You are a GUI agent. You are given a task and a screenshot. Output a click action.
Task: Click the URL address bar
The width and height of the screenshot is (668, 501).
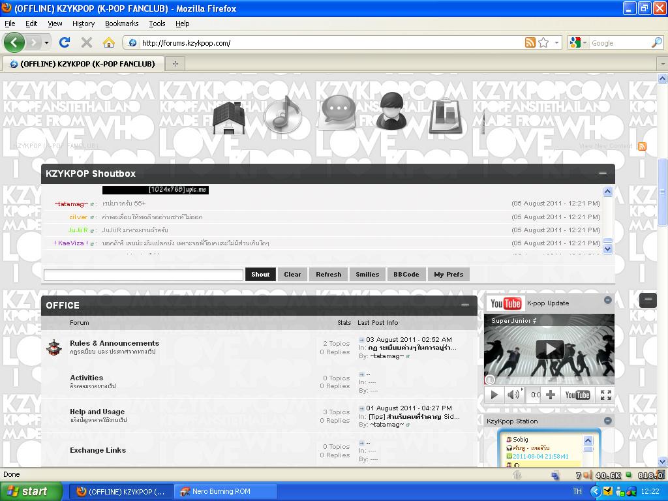(x=332, y=42)
